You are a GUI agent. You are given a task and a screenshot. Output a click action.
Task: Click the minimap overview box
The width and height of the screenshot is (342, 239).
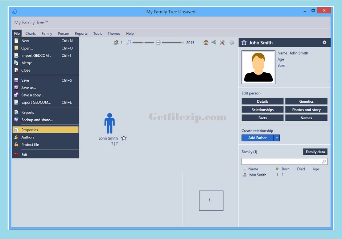pos(211,201)
